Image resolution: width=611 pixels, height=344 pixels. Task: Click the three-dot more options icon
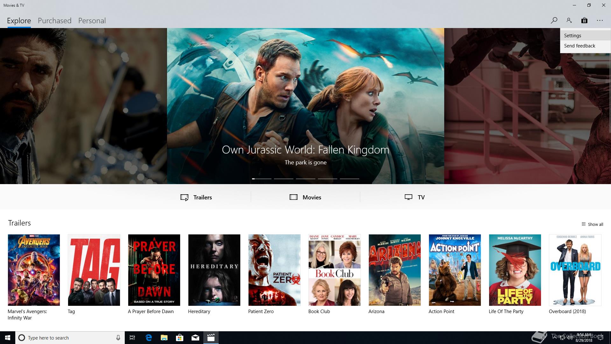pos(600,20)
